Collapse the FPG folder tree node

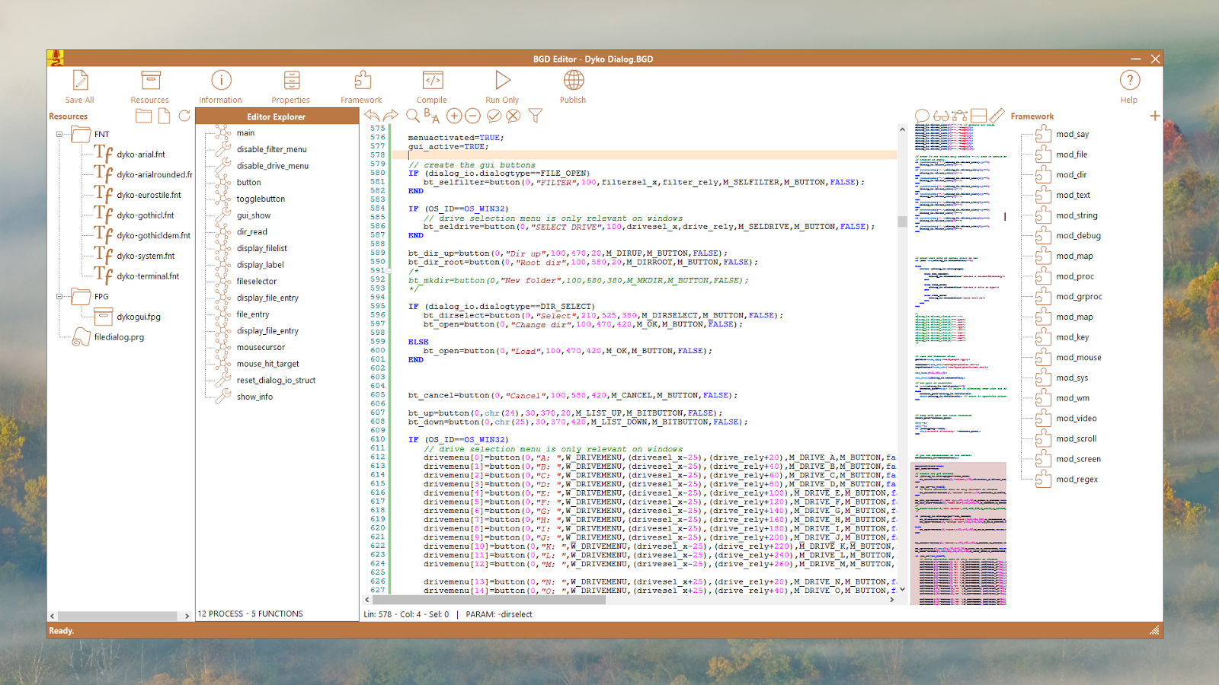click(x=59, y=297)
